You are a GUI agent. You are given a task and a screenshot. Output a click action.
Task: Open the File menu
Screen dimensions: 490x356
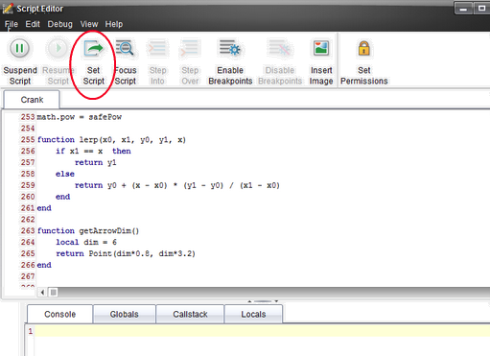[12, 24]
